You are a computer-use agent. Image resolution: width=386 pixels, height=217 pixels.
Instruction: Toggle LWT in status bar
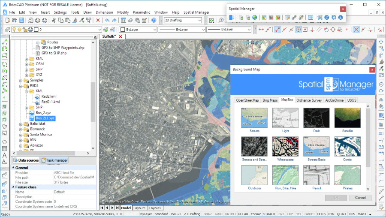pyautogui.click(x=281, y=214)
